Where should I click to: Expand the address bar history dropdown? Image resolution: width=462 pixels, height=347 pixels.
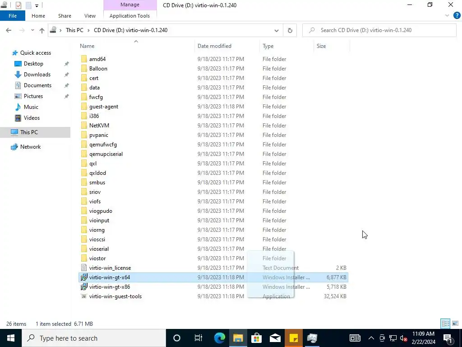tap(277, 30)
